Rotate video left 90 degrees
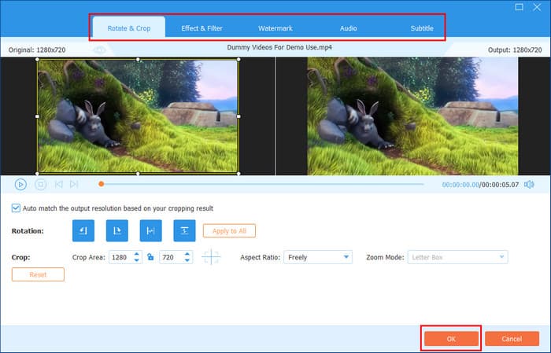 [83, 230]
